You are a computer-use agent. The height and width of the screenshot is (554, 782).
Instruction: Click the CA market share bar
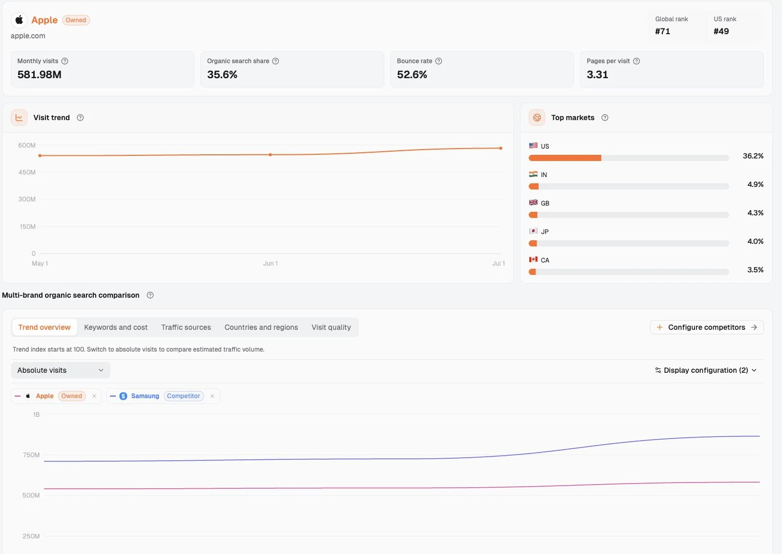coord(629,272)
